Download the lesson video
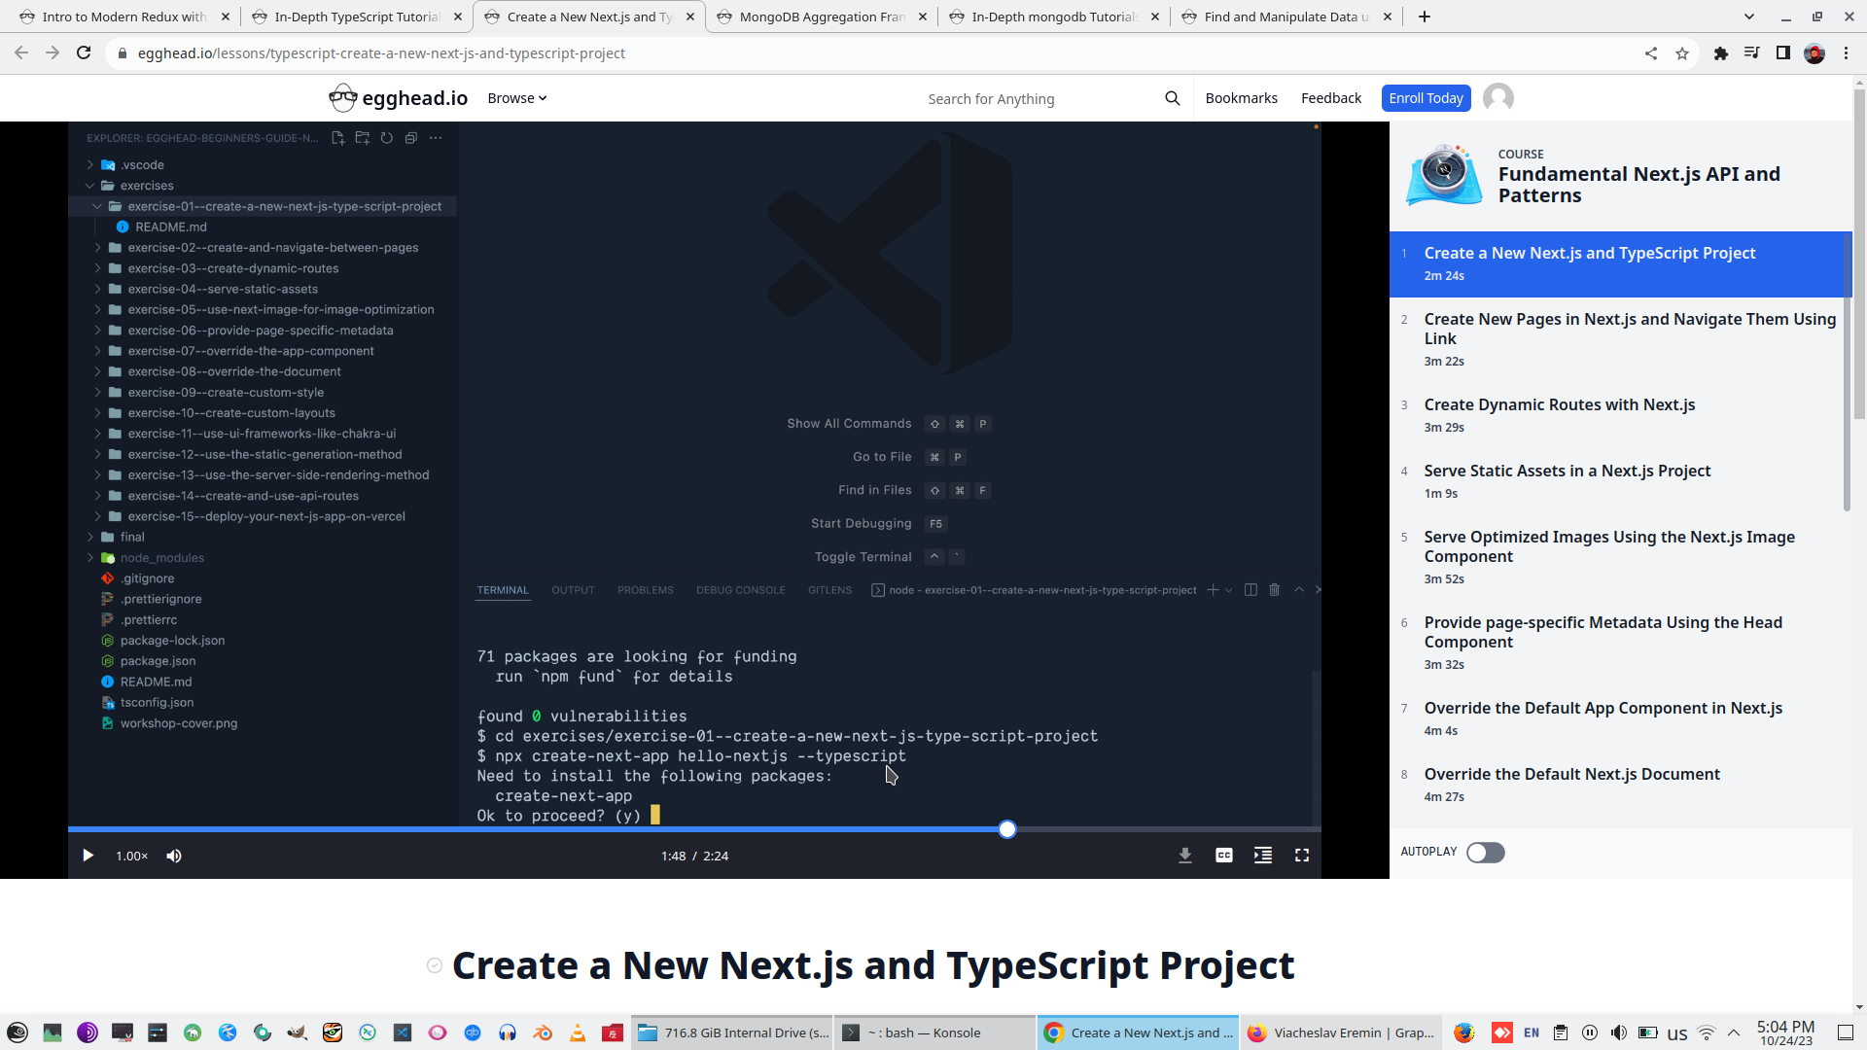This screenshot has width=1867, height=1050. pos(1185,856)
